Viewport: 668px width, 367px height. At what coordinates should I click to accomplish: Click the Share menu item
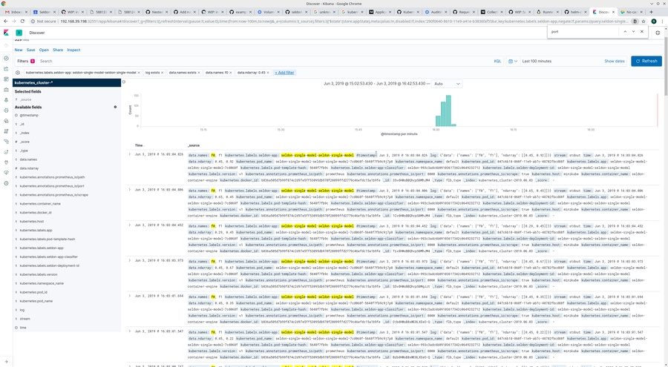(57, 50)
